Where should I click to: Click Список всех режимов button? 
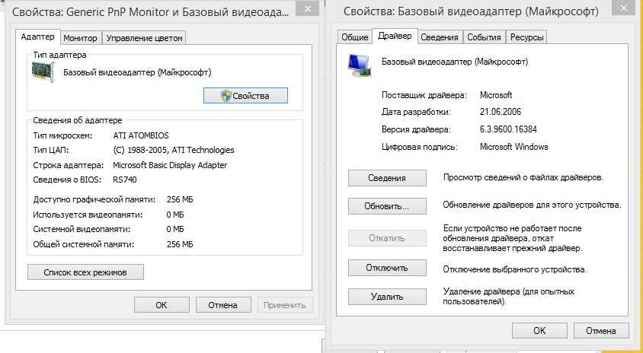[x=85, y=272]
